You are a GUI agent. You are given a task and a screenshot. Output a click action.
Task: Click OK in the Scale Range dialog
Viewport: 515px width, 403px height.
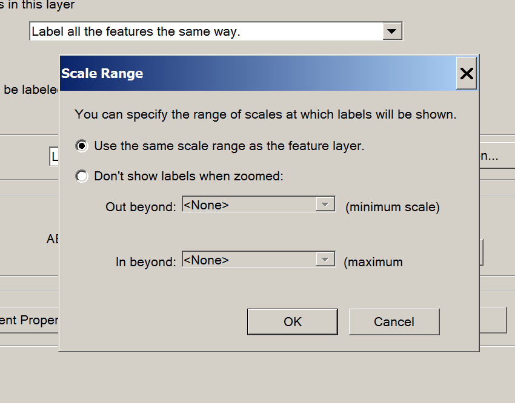tap(292, 322)
